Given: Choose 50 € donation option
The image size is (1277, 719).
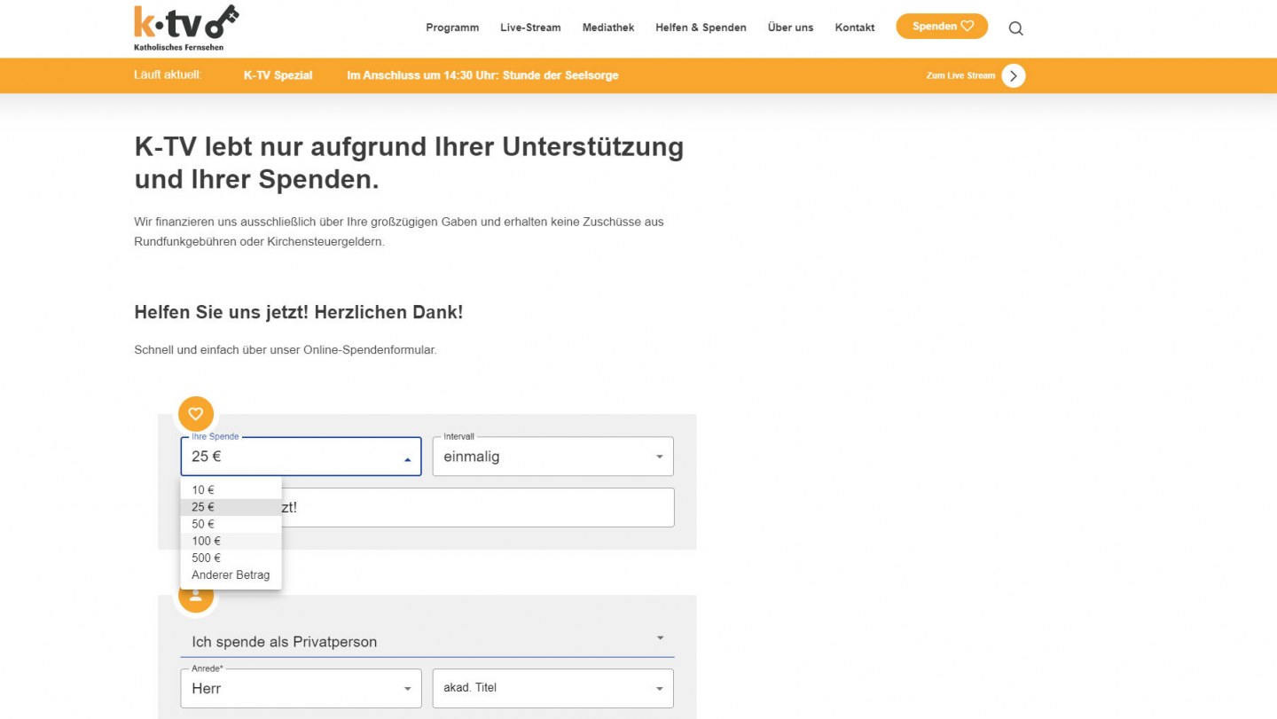Looking at the screenshot, I should (231, 524).
